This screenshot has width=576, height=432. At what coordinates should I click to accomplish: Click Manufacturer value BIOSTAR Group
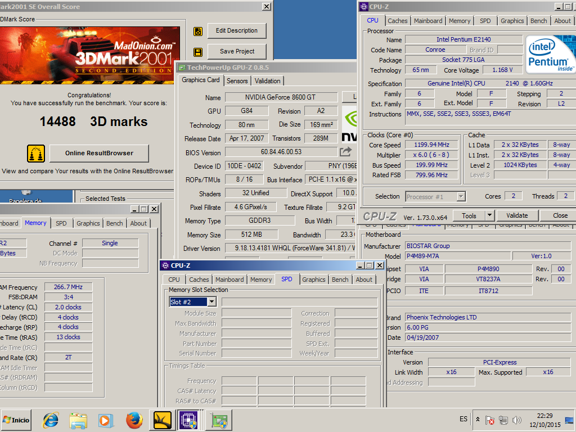(488, 246)
